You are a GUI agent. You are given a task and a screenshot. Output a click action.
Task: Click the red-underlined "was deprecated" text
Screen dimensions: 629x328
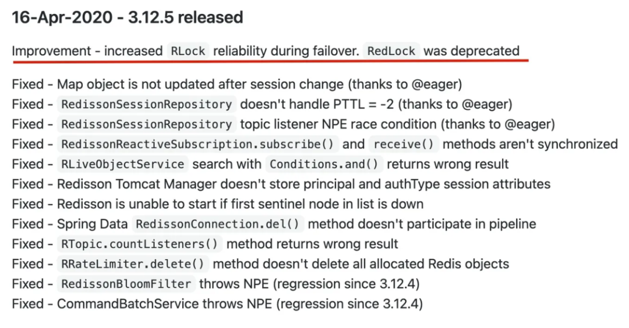coord(471,51)
